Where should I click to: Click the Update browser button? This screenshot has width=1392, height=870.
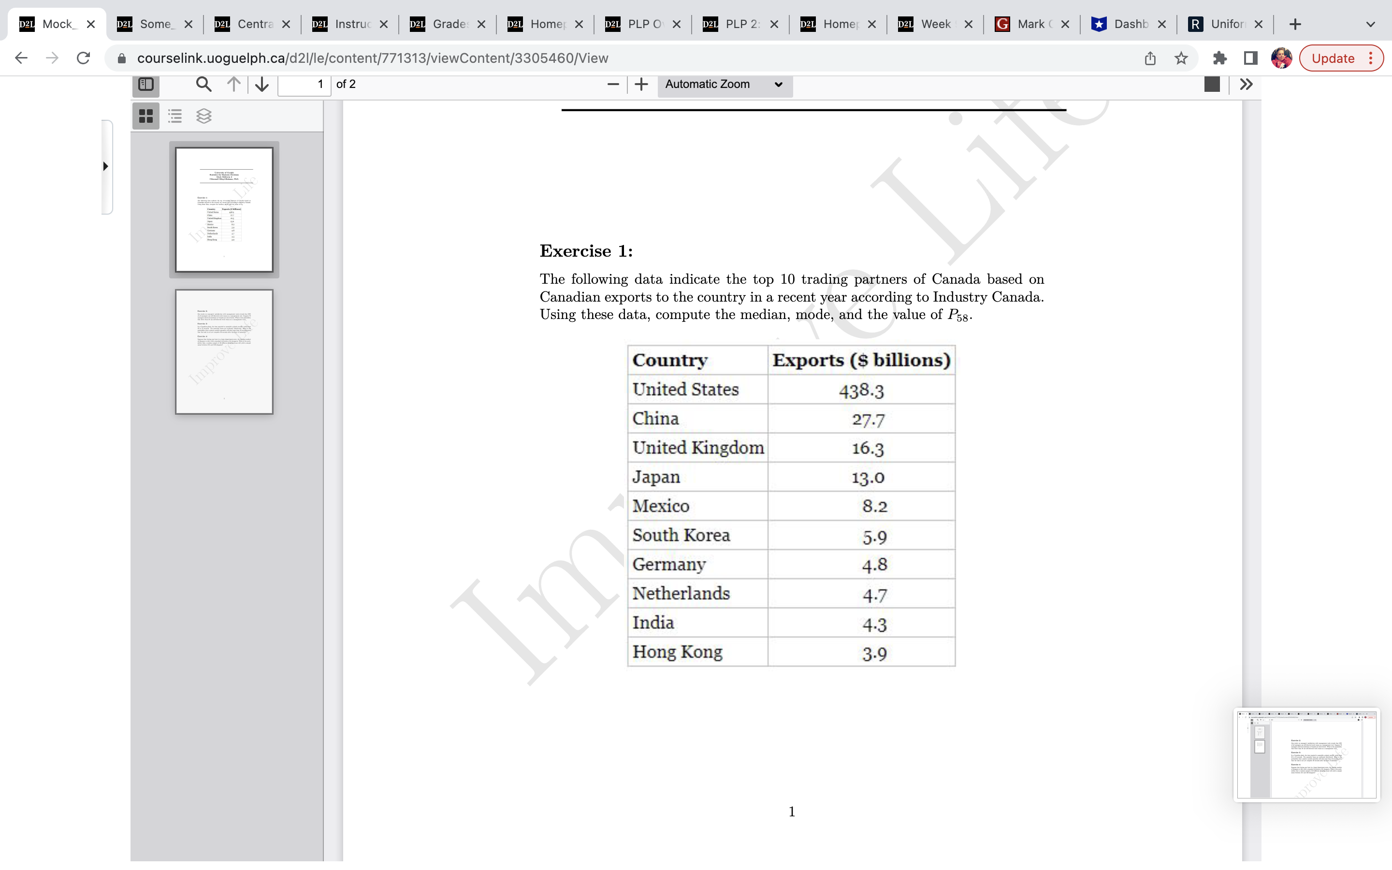1333,58
